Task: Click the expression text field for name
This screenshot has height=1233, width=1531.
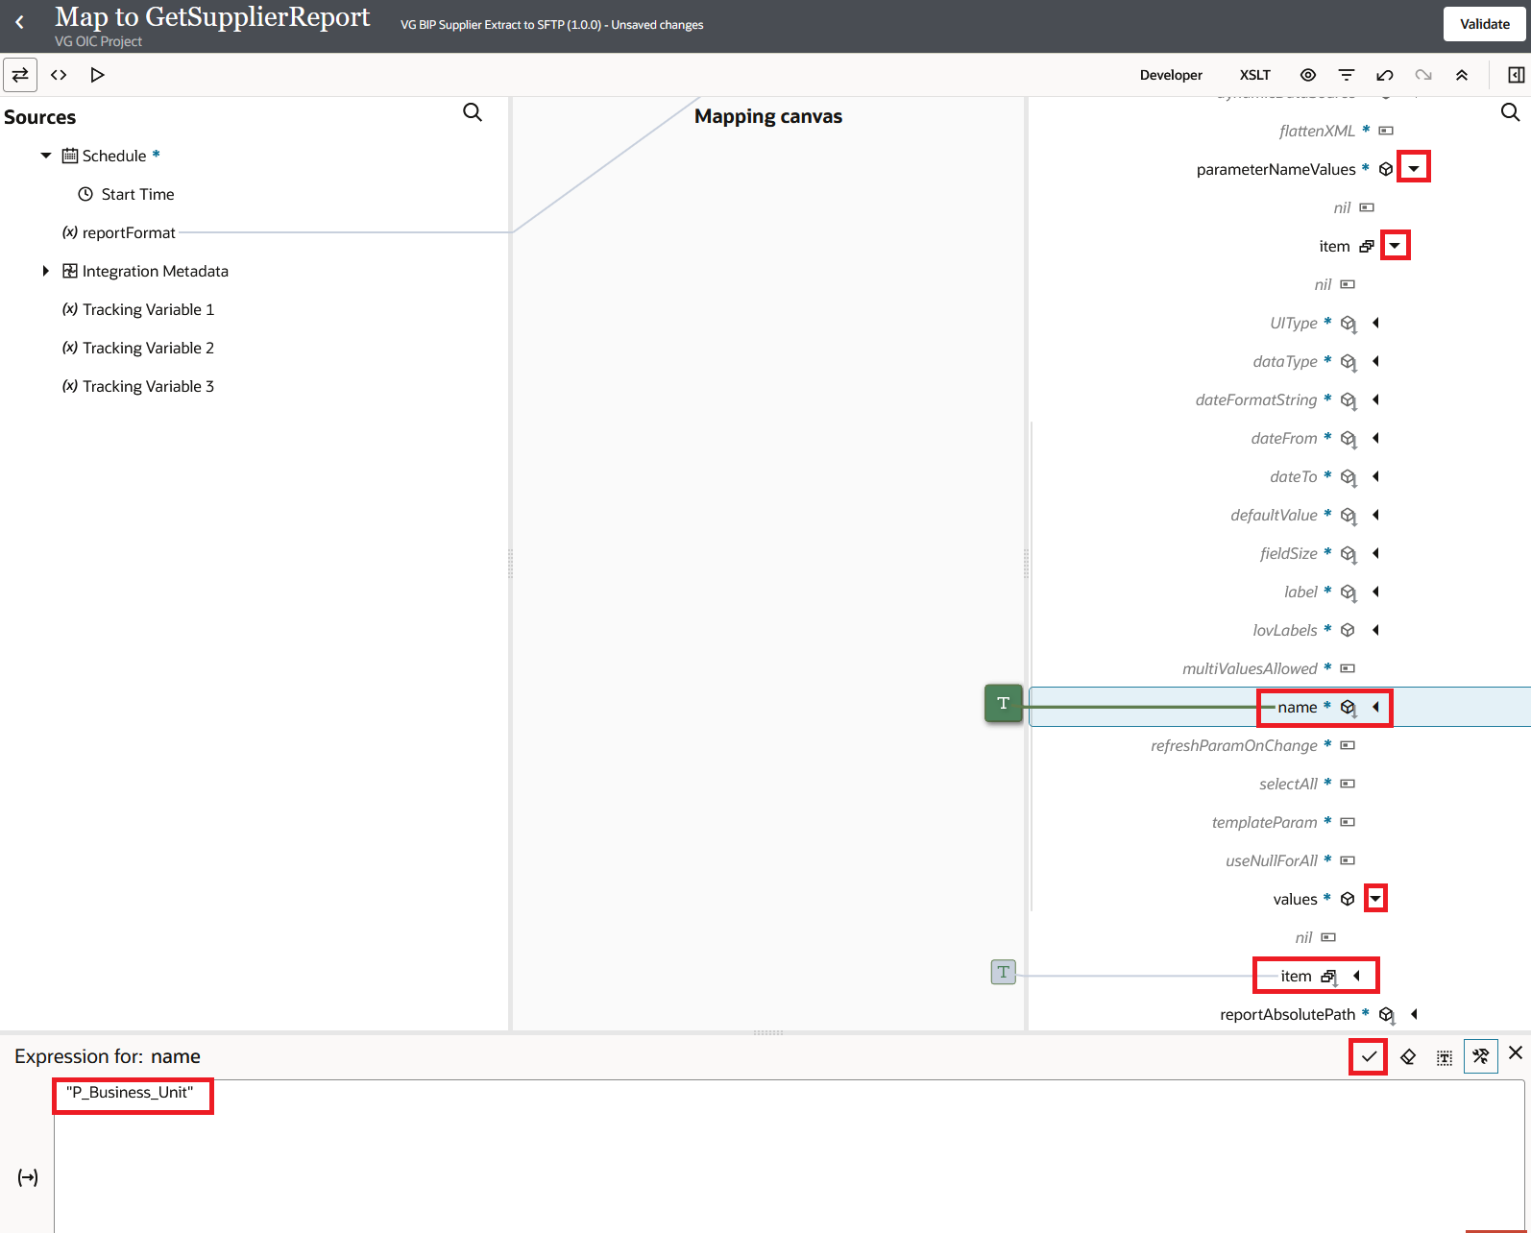Action: click(789, 1156)
